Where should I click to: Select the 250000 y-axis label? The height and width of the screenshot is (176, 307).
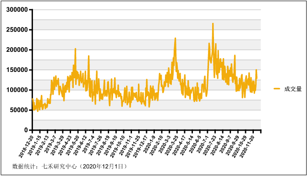click(x=17, y=30)
